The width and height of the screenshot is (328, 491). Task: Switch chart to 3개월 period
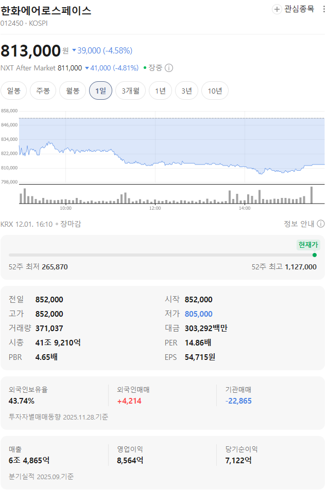coord(130,91)
